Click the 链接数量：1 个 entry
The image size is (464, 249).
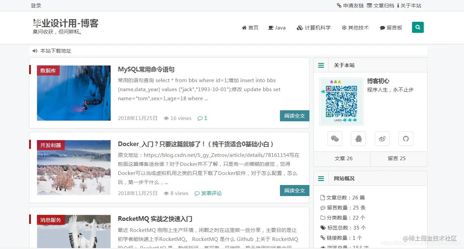[341, 238]
